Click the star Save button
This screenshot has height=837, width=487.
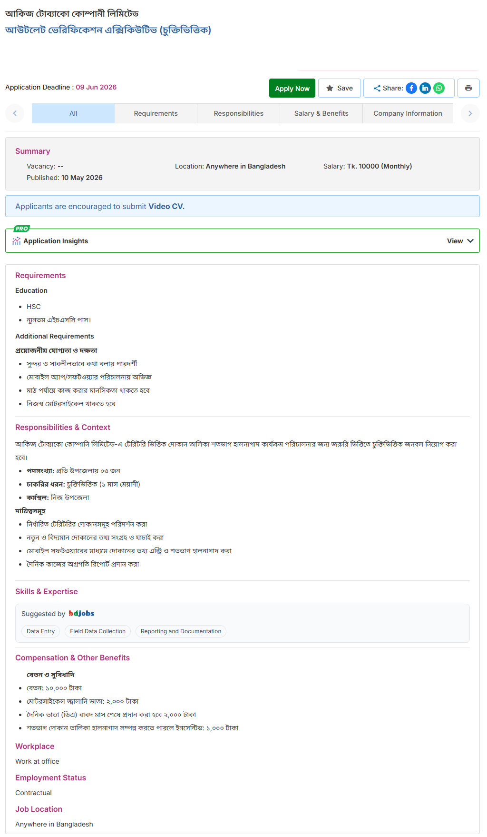pyautogui.click(x=340, y=88)
